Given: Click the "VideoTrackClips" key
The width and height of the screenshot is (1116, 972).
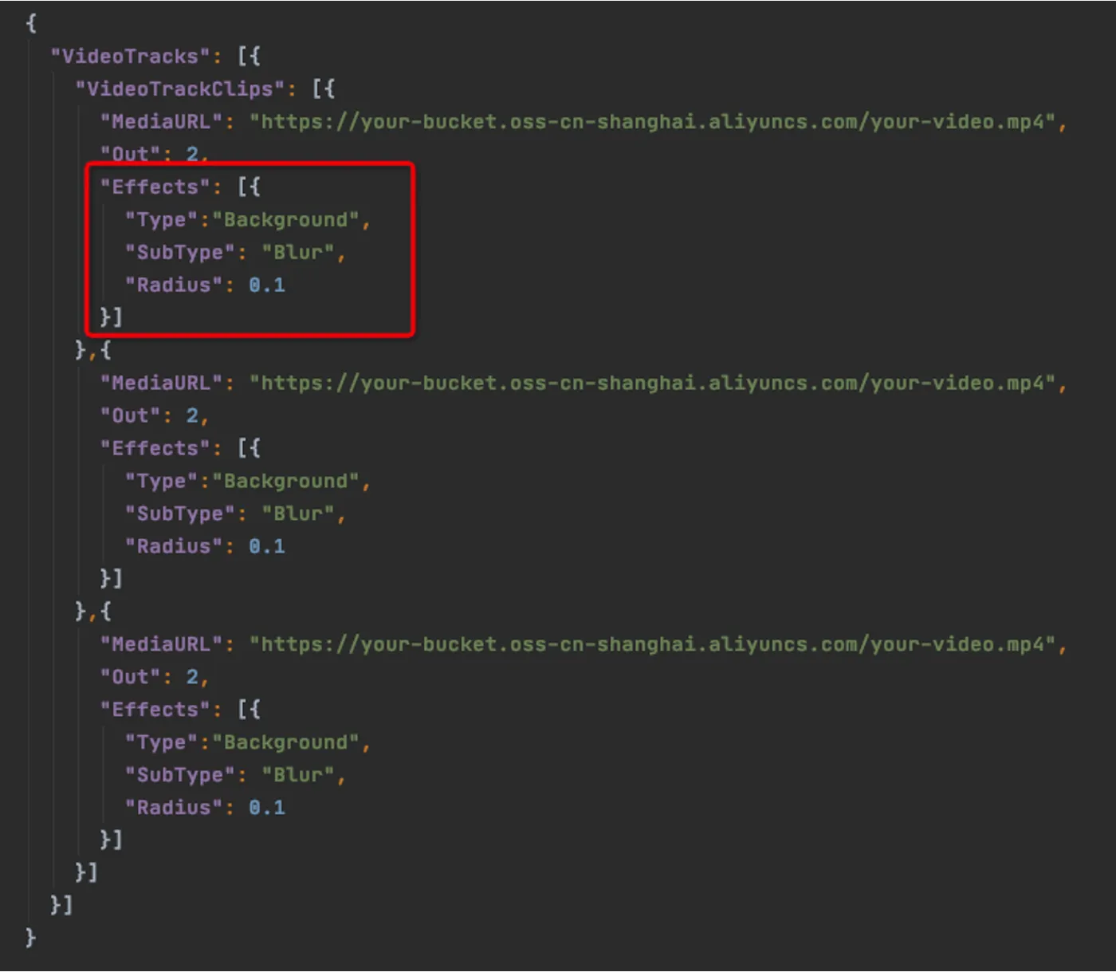Looking at the screenshot, I should (x=179, y=89).
